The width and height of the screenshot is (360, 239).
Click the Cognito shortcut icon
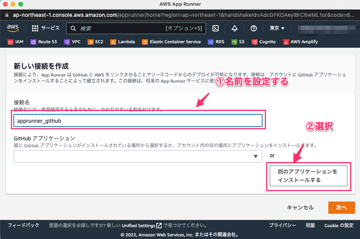255,42
